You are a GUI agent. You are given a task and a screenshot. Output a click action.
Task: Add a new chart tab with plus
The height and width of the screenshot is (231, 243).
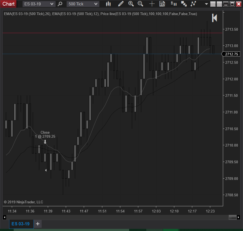click(38, 224)
